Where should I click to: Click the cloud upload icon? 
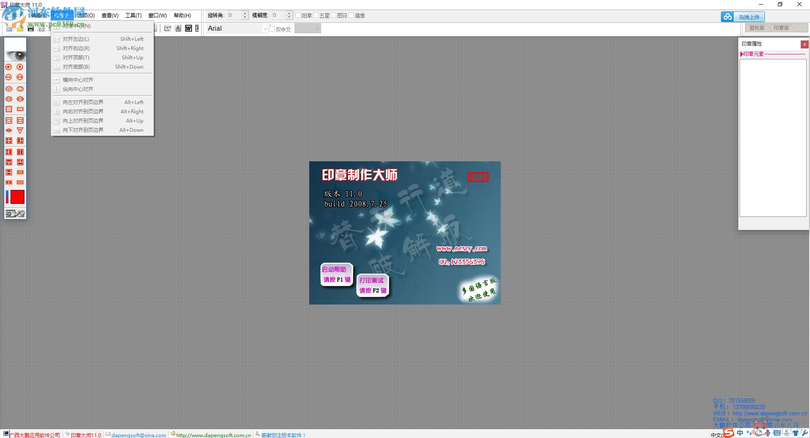727,17
